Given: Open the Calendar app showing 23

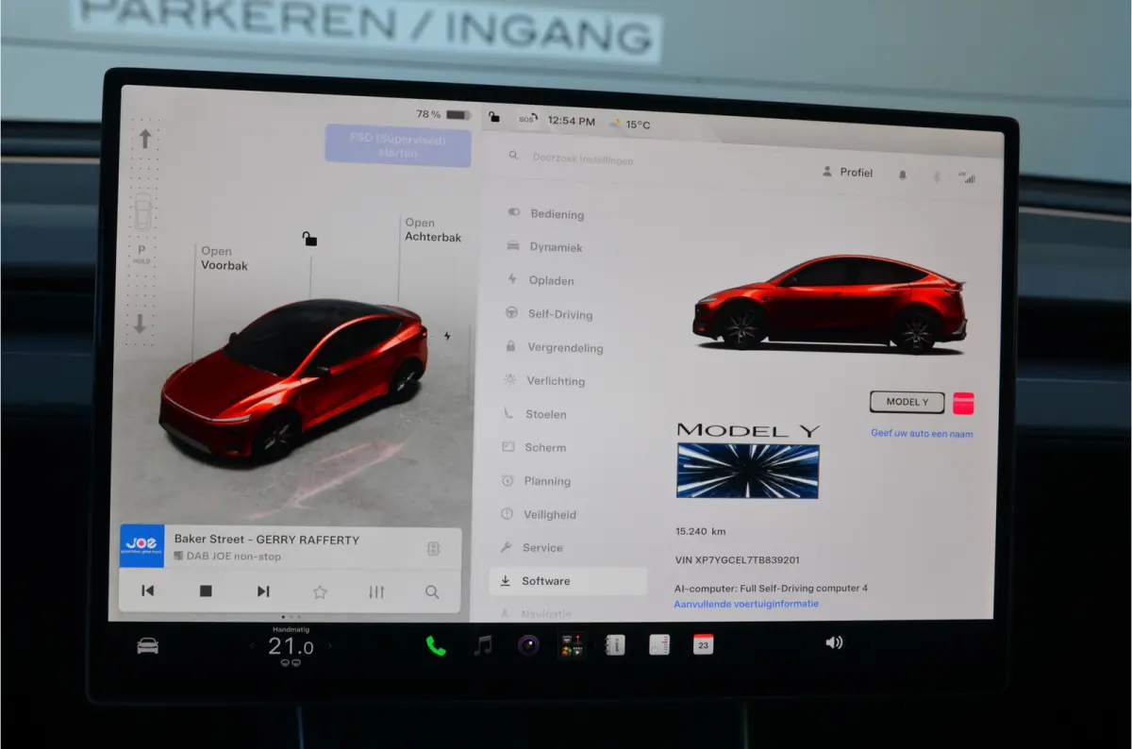Looking at the screenshot, I should click(703, 644).
